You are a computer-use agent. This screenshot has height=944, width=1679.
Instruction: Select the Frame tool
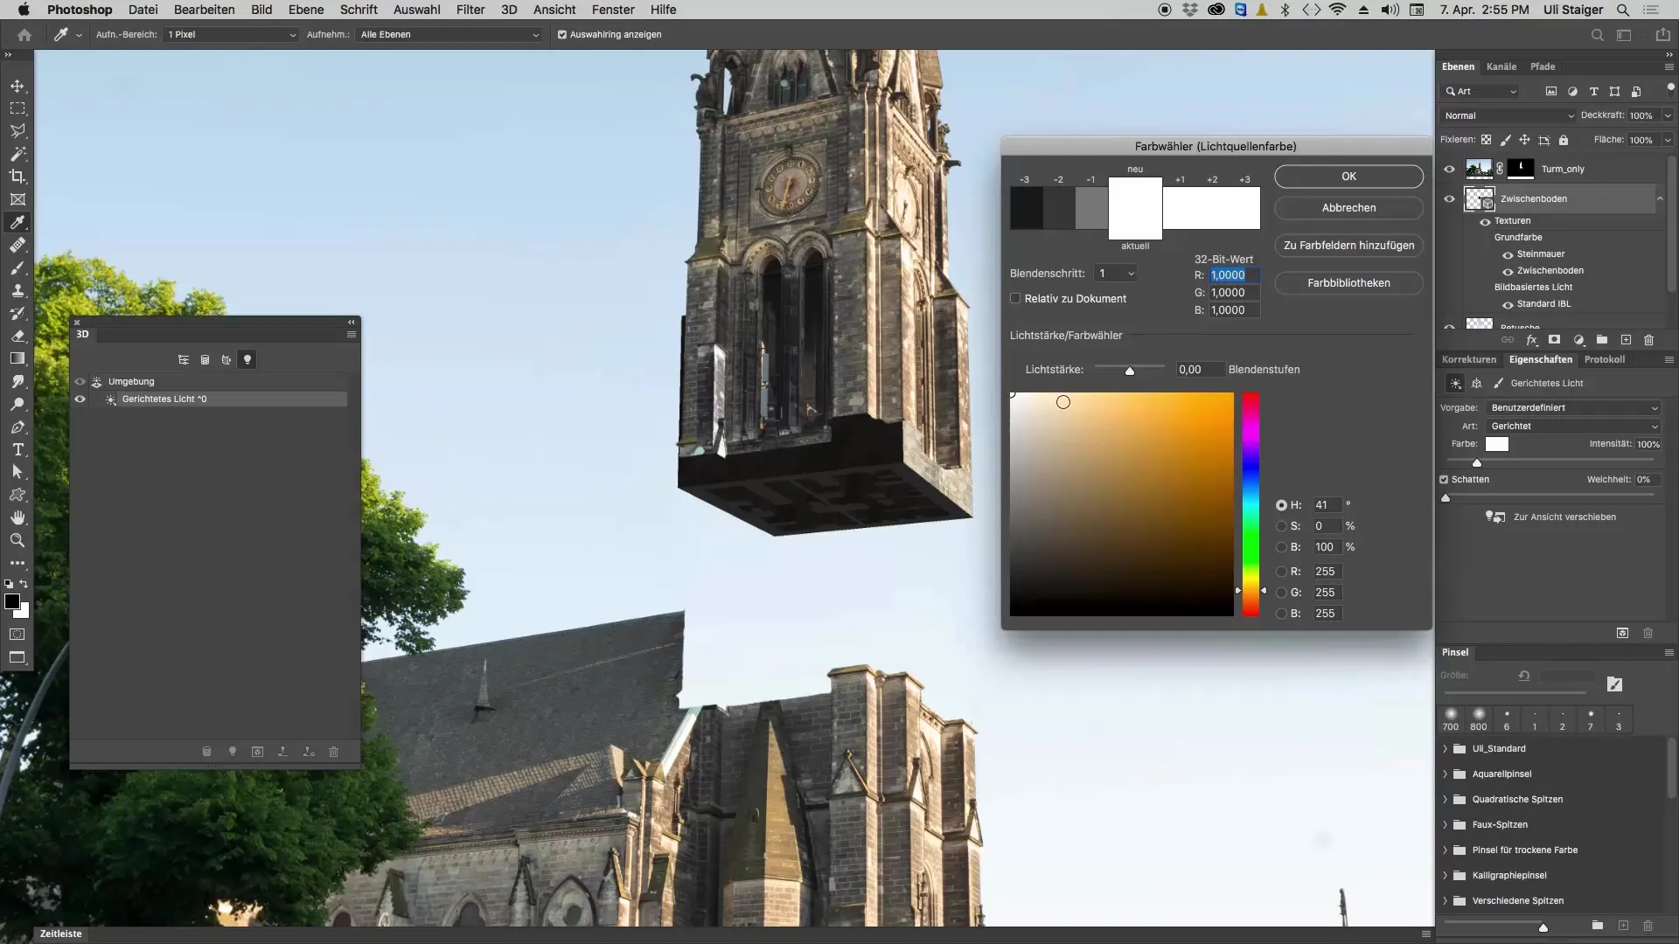coord(17,199)
